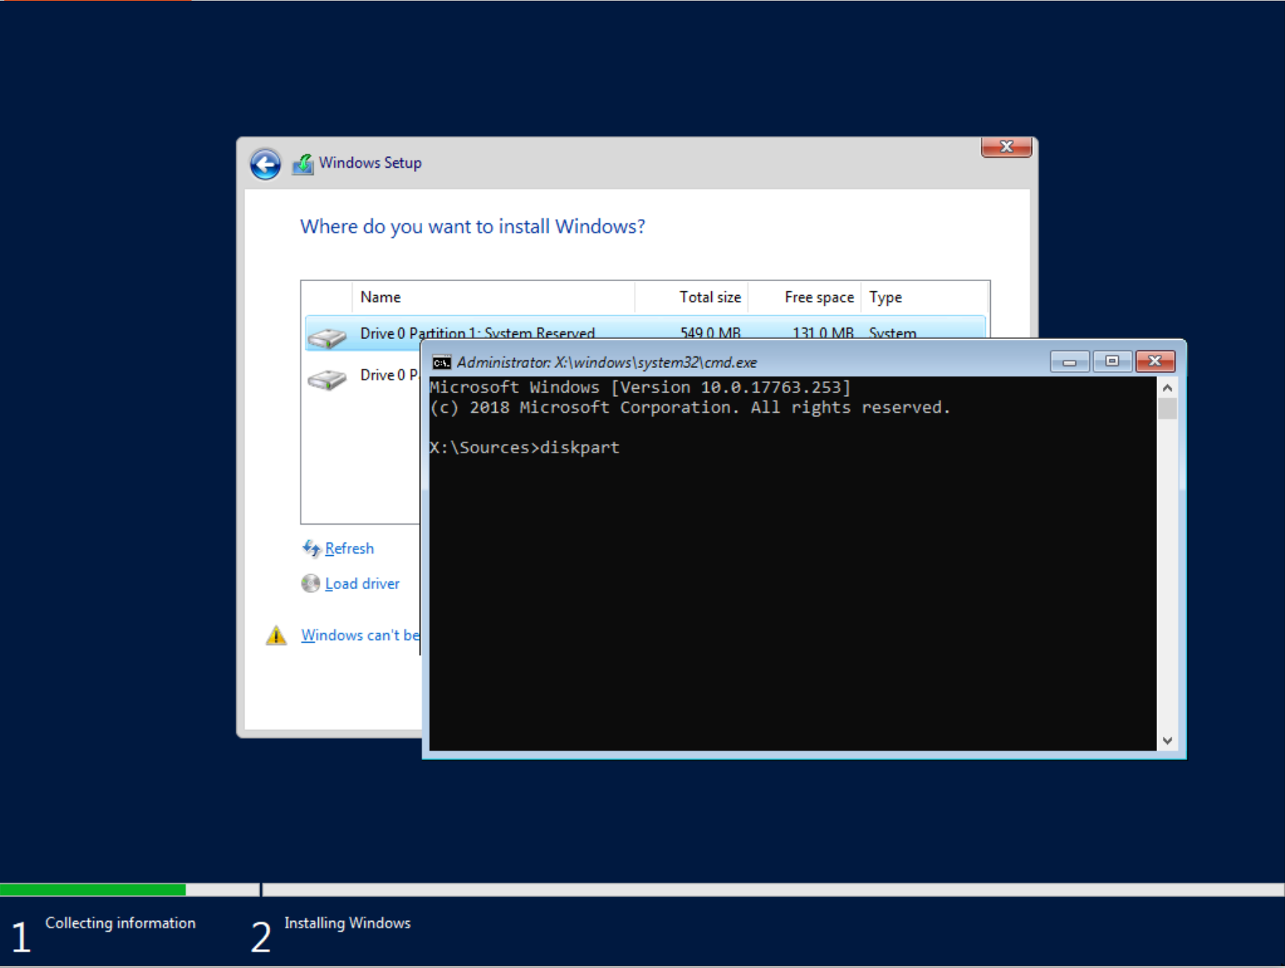
Task: Click the Refresh link text
Action: tap(349, 549)
